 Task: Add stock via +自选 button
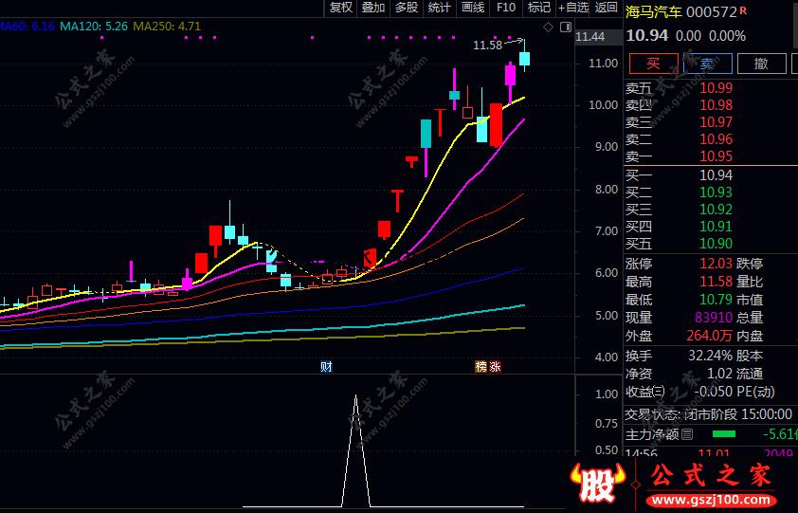point(573,8)
